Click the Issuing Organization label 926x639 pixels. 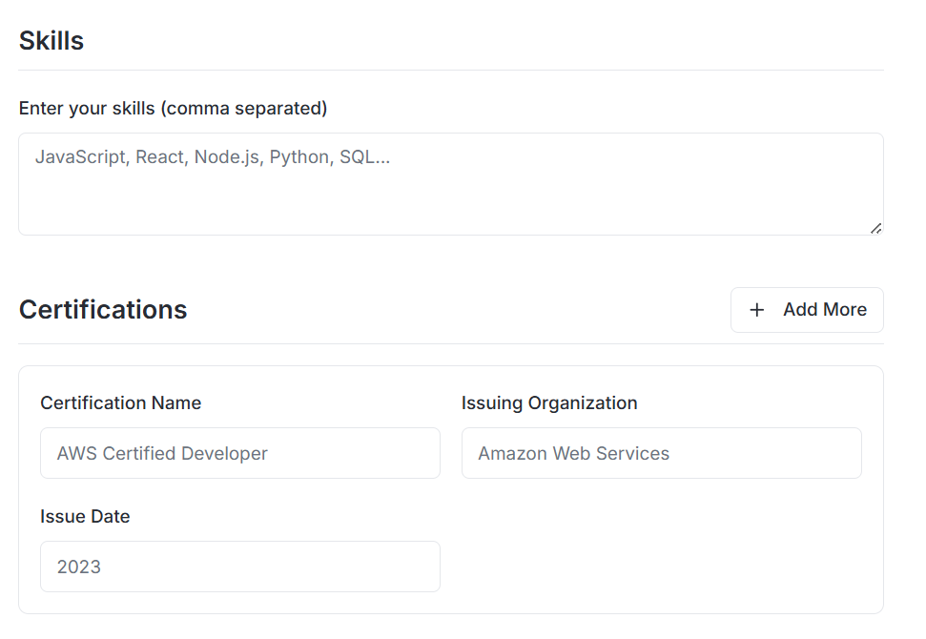549,402
